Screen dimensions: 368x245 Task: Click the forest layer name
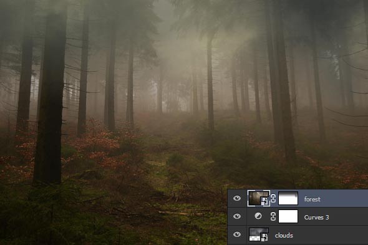pyautogui.click(x=312, y=199)
